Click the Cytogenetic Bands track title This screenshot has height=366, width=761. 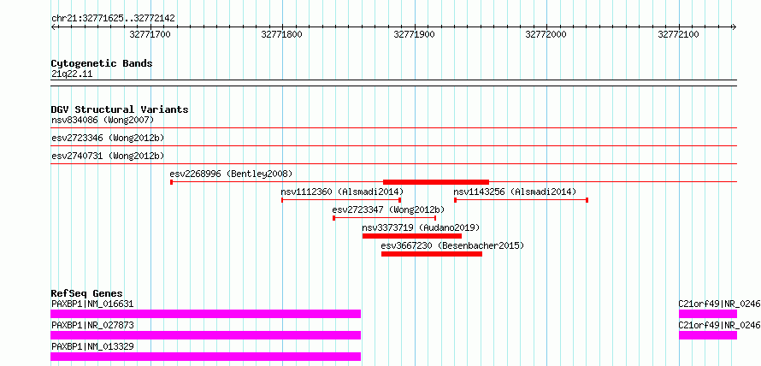[102, 63]
